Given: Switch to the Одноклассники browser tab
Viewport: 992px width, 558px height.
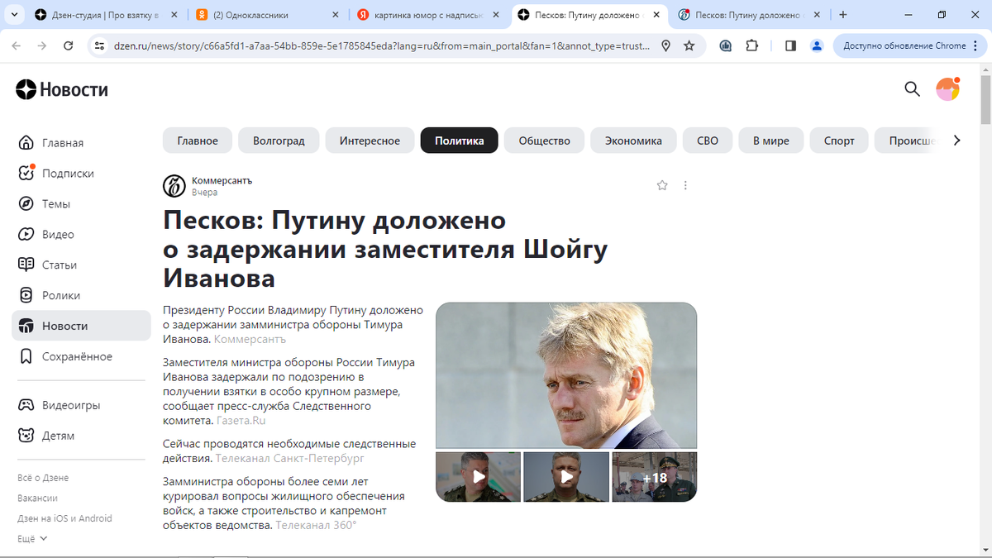Looking at the screenshot, I should click(x=265, y=15).
